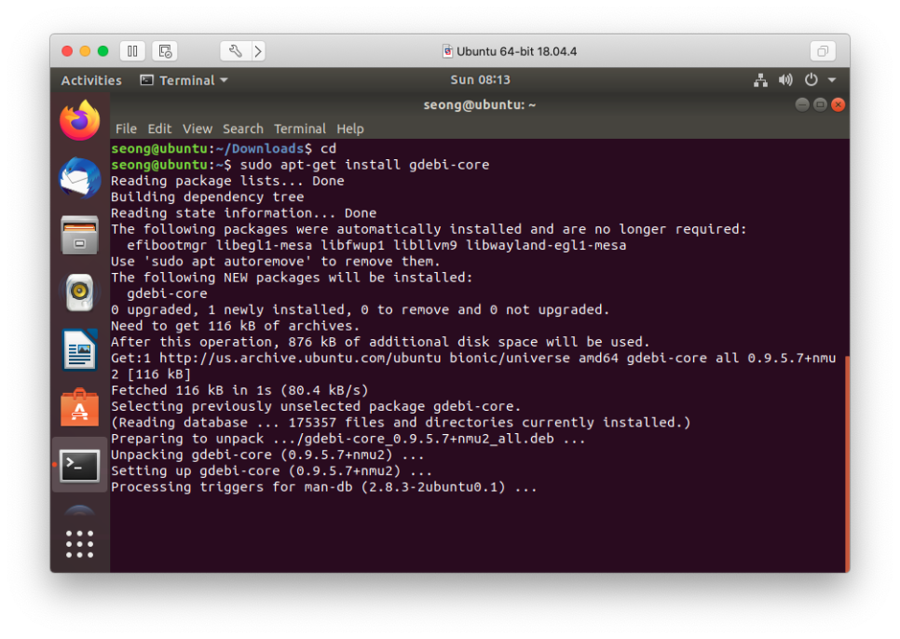Open the Terminal menu in menu bar
Screen dimensions: 900x639
pyautogui.click(x=300, y=129)
